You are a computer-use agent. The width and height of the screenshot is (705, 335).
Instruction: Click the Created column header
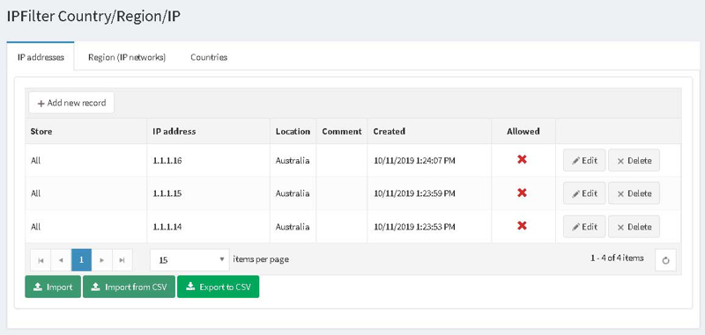pos(429,131)
